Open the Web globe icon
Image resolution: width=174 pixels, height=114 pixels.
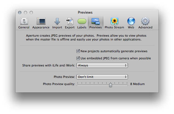(x=131, y=21)
